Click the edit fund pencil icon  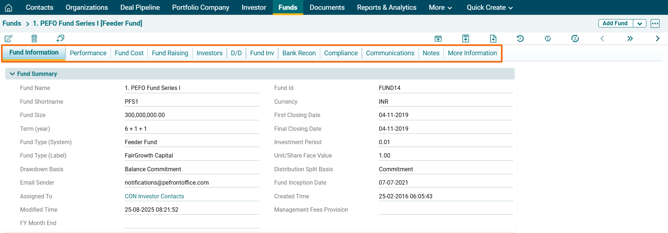[8, 38]
